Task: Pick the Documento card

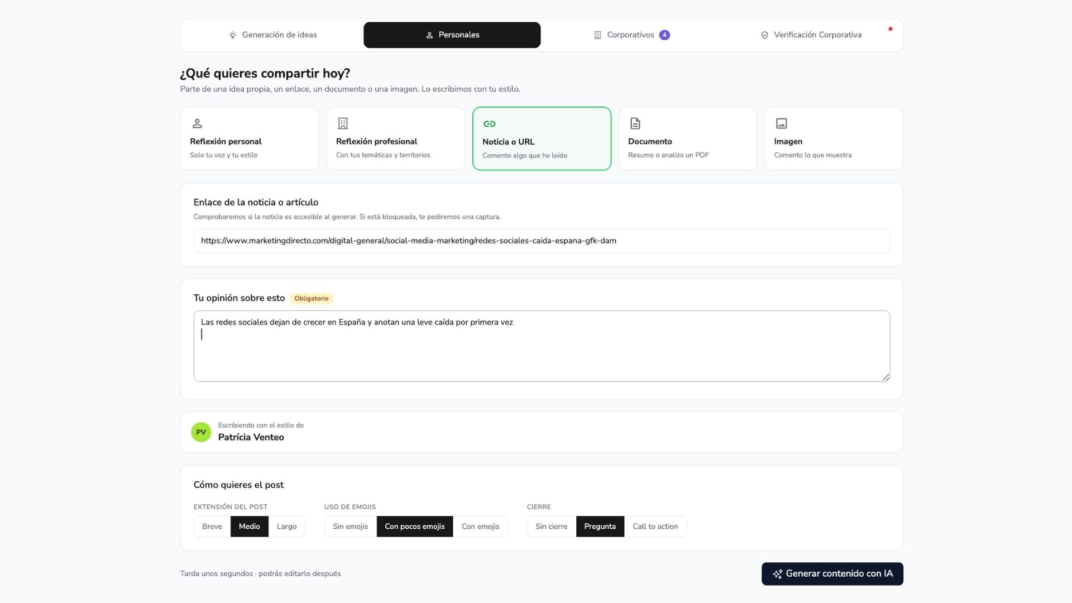Action: (688, 138)
